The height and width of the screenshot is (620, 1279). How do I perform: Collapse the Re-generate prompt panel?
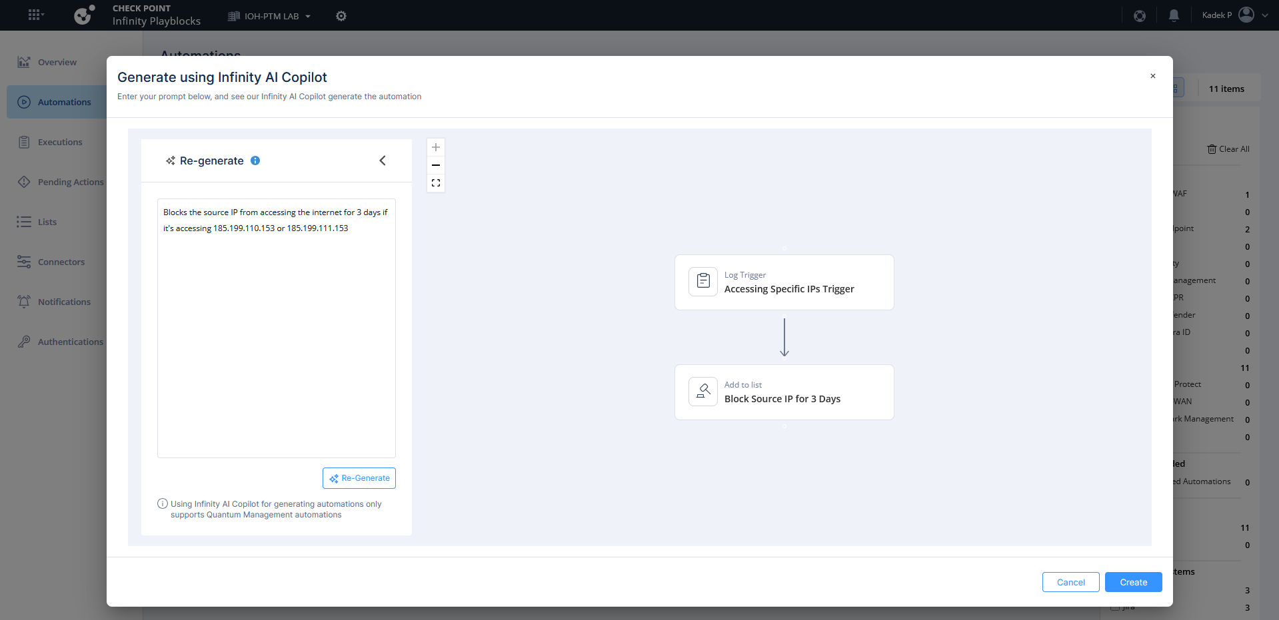pos(383,160)
